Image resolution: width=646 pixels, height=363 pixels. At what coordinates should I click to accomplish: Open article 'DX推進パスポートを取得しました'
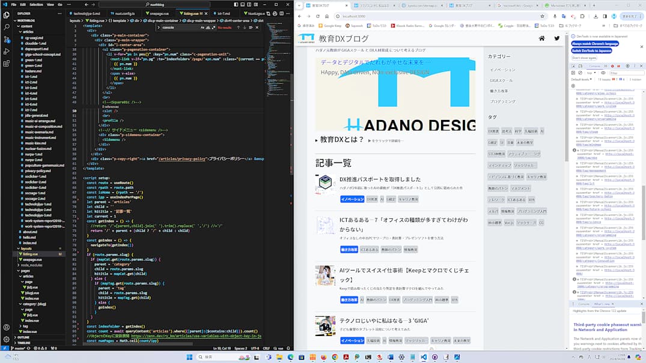[x=380, y=179]
